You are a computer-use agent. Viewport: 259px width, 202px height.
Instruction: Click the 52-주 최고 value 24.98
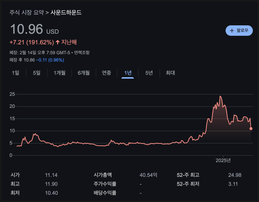click(235, 175)
